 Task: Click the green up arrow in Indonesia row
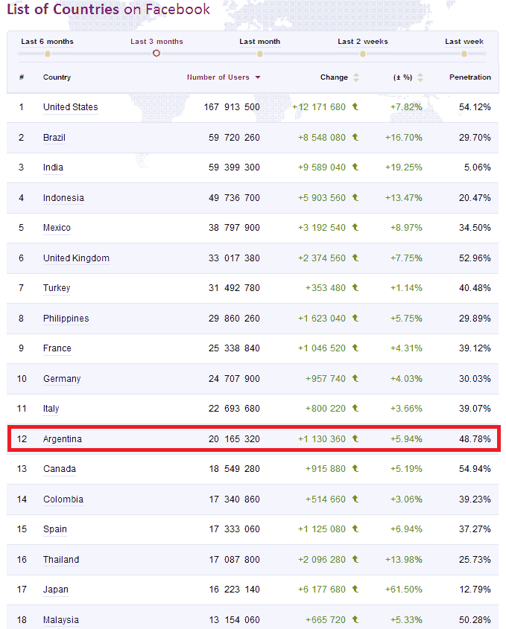click(355, 197)
